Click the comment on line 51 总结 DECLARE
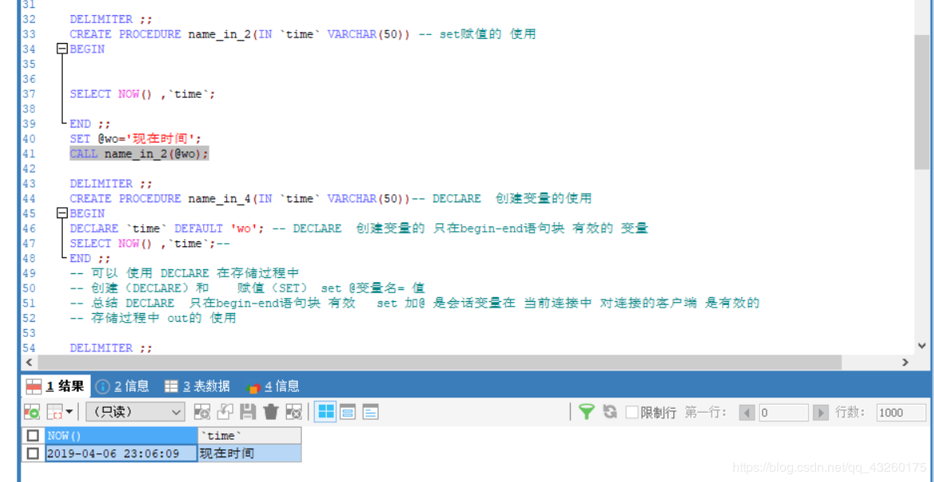The width and height of the screenshot is (934, 482). [414, 303]
